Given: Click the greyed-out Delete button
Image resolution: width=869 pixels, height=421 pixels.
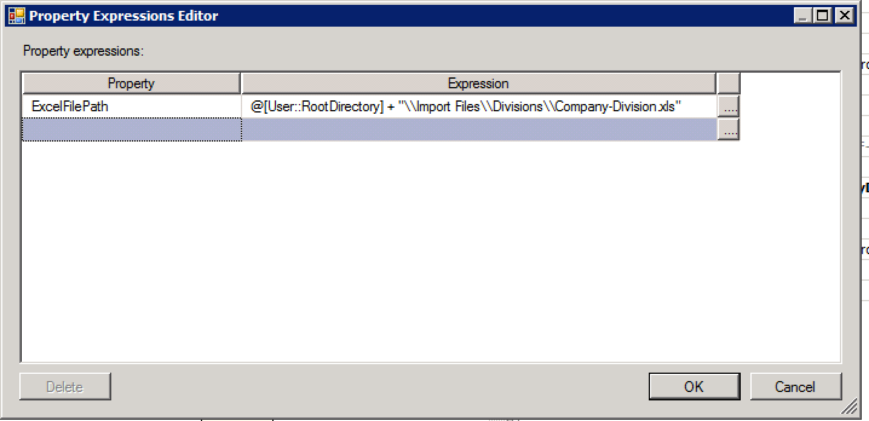Looking at the screenshot, I should click(x=65, y=387).
